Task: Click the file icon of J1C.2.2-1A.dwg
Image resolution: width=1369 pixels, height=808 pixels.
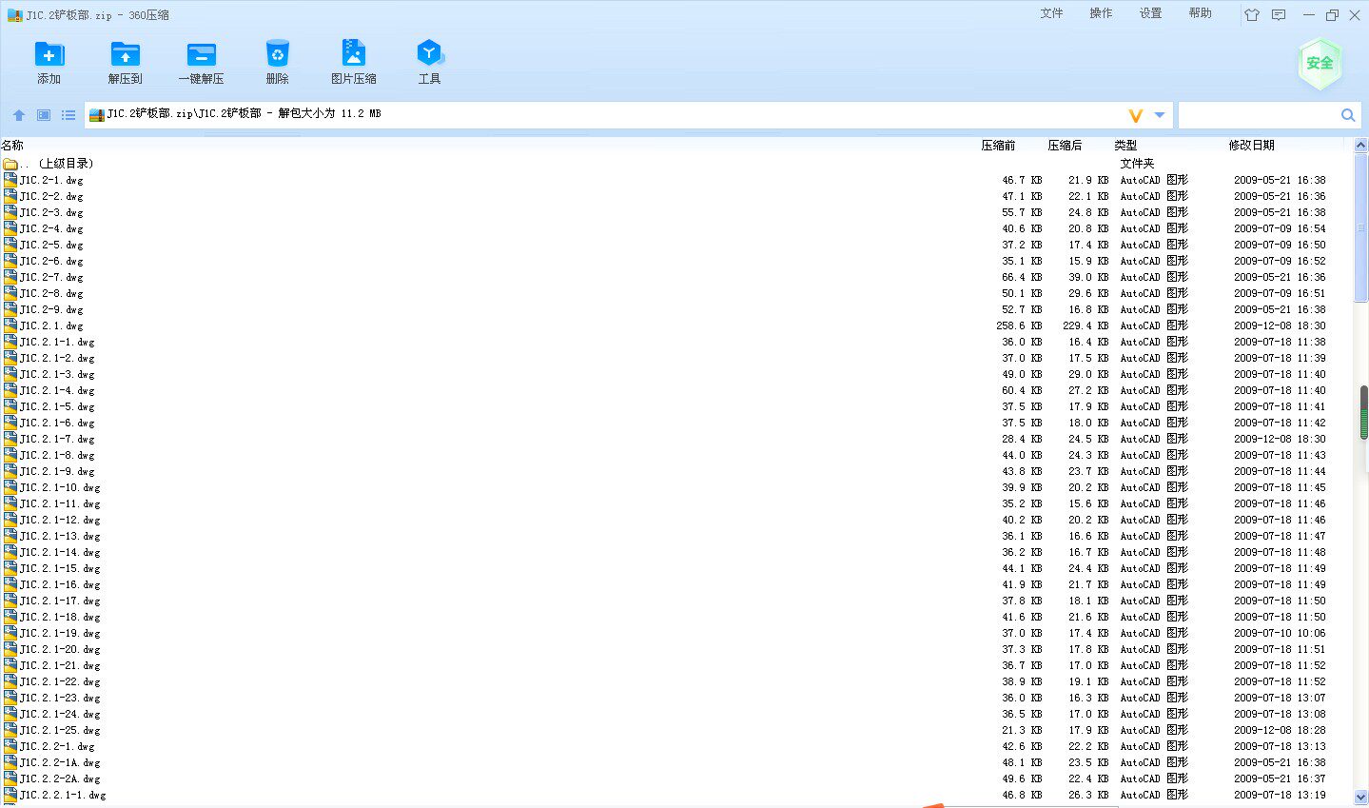Action: click(10, 762)
